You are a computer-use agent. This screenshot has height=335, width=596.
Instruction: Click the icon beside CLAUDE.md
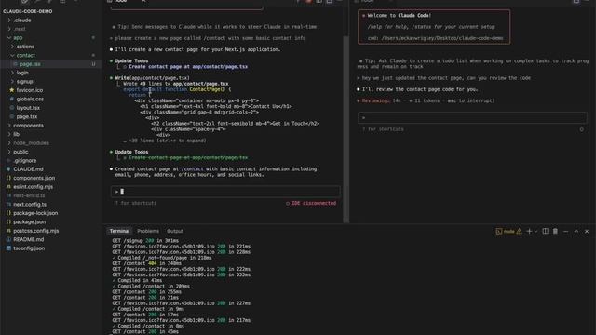[x=8, y=169]
